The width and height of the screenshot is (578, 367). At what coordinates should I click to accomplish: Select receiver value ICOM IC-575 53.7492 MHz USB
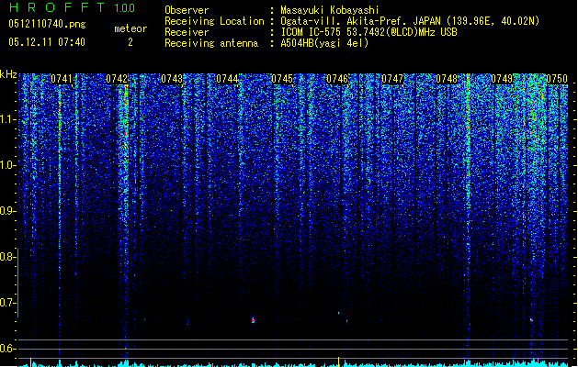pos(368,32)
